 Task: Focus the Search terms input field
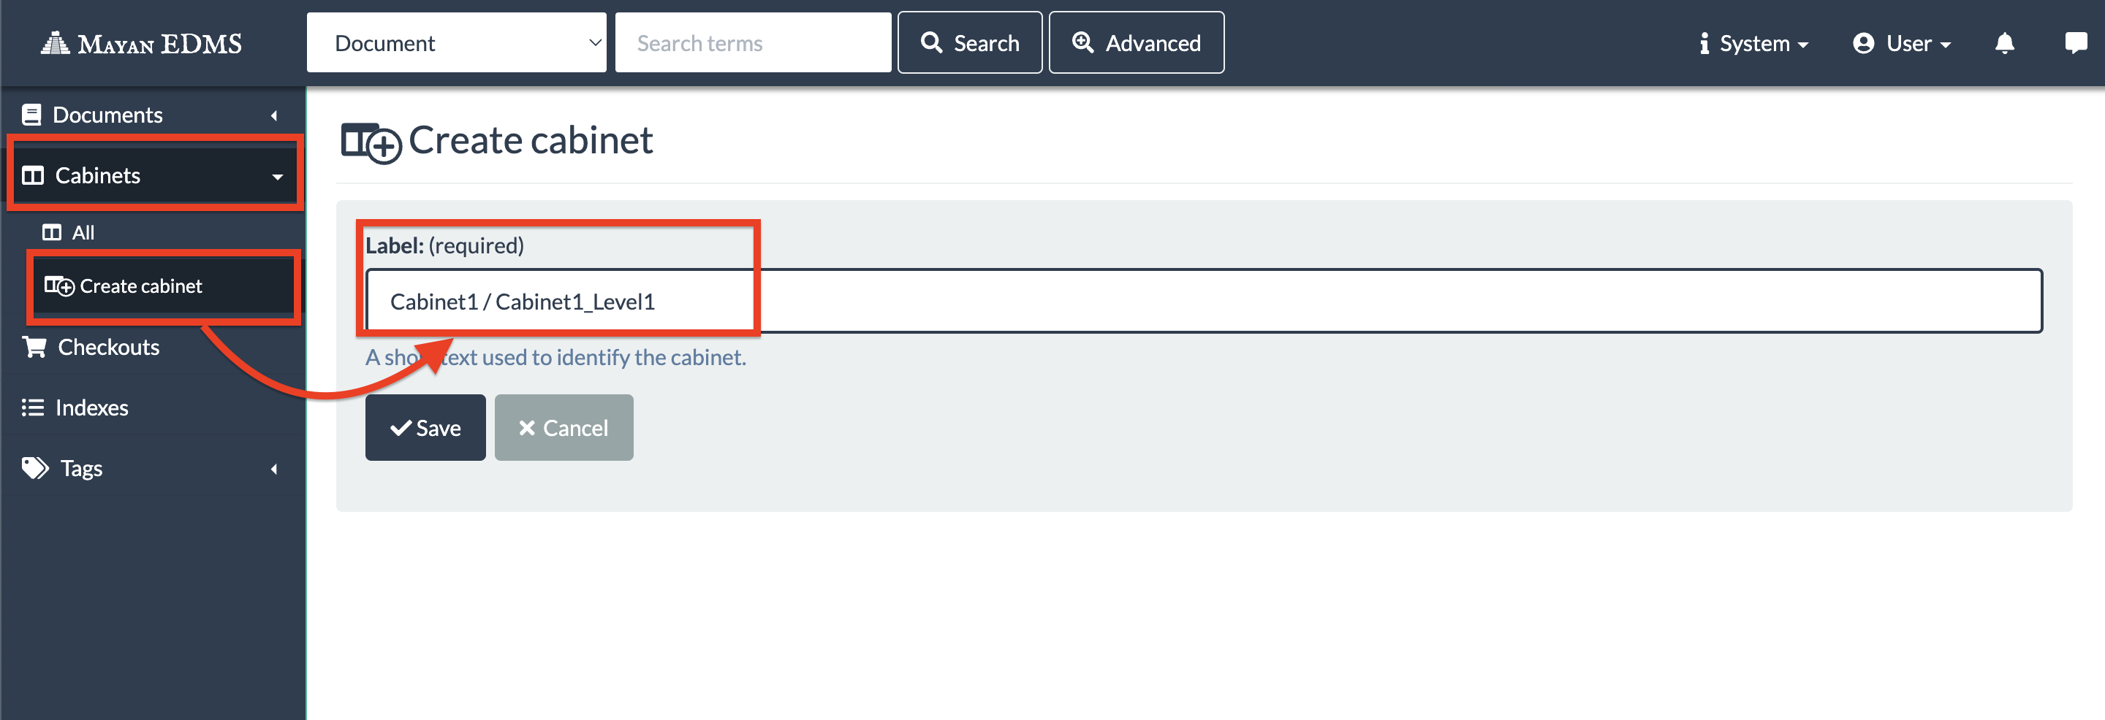[752, 42]
